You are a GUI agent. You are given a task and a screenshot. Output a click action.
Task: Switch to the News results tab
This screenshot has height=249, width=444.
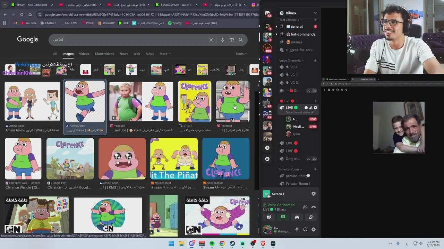point(124,54)
